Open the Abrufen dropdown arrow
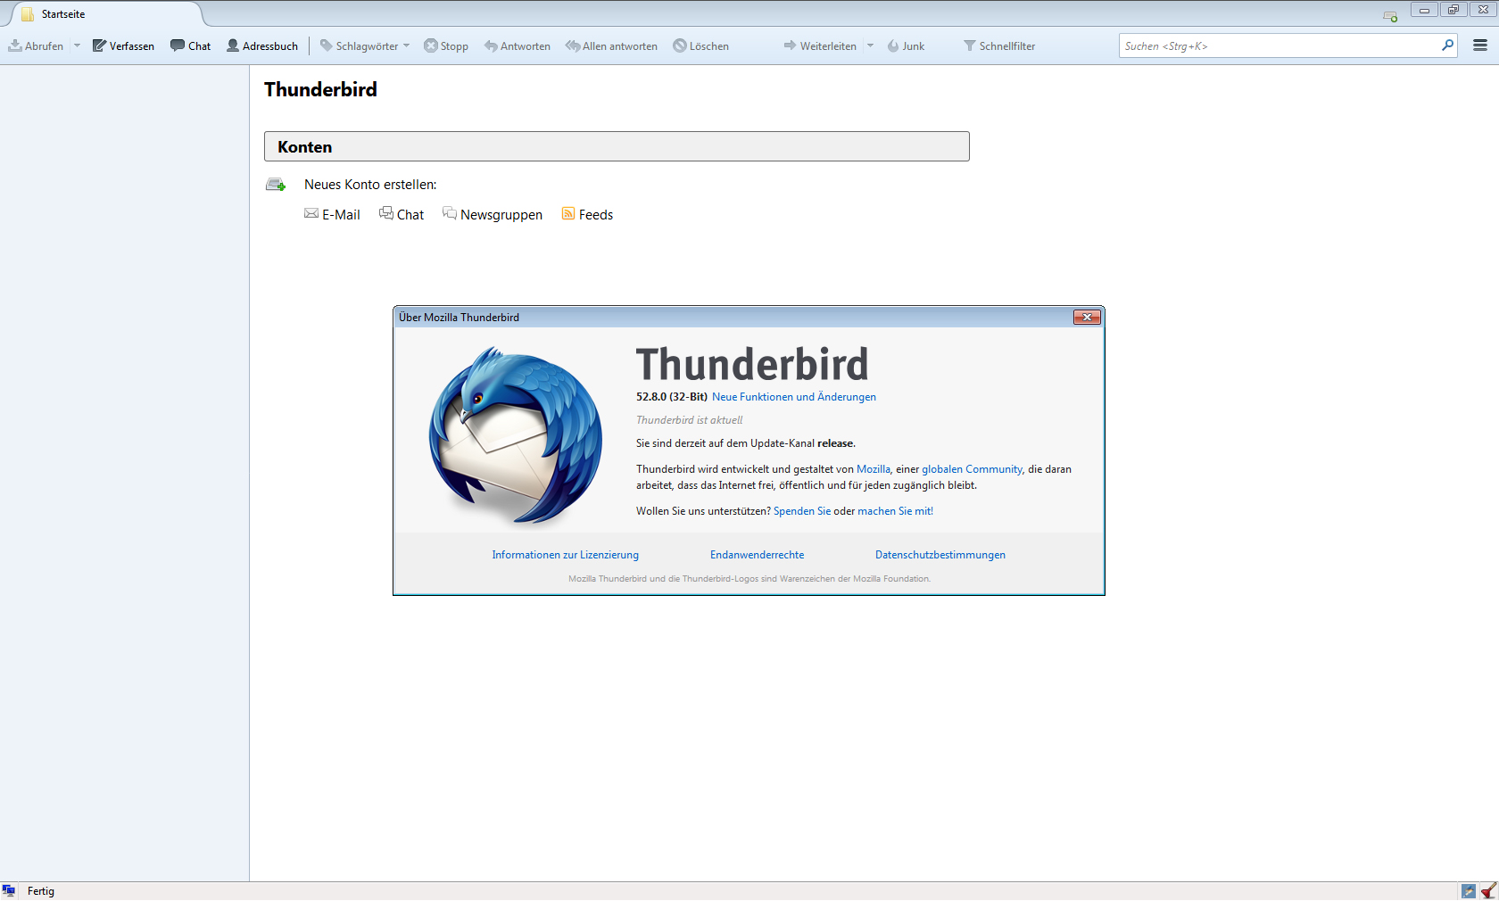This screenshot has width=1499, height=901. (77, 46)
